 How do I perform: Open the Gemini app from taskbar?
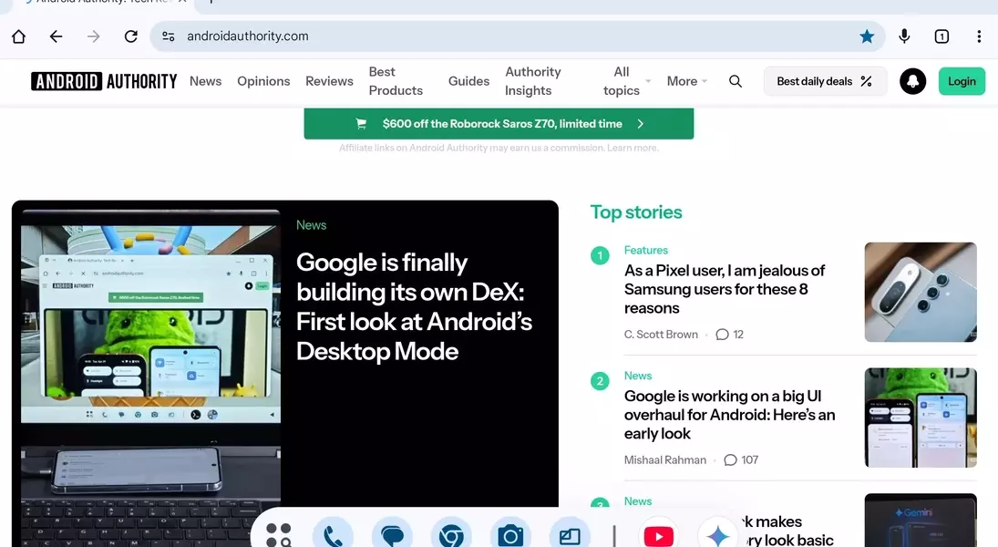click(718, 535)
